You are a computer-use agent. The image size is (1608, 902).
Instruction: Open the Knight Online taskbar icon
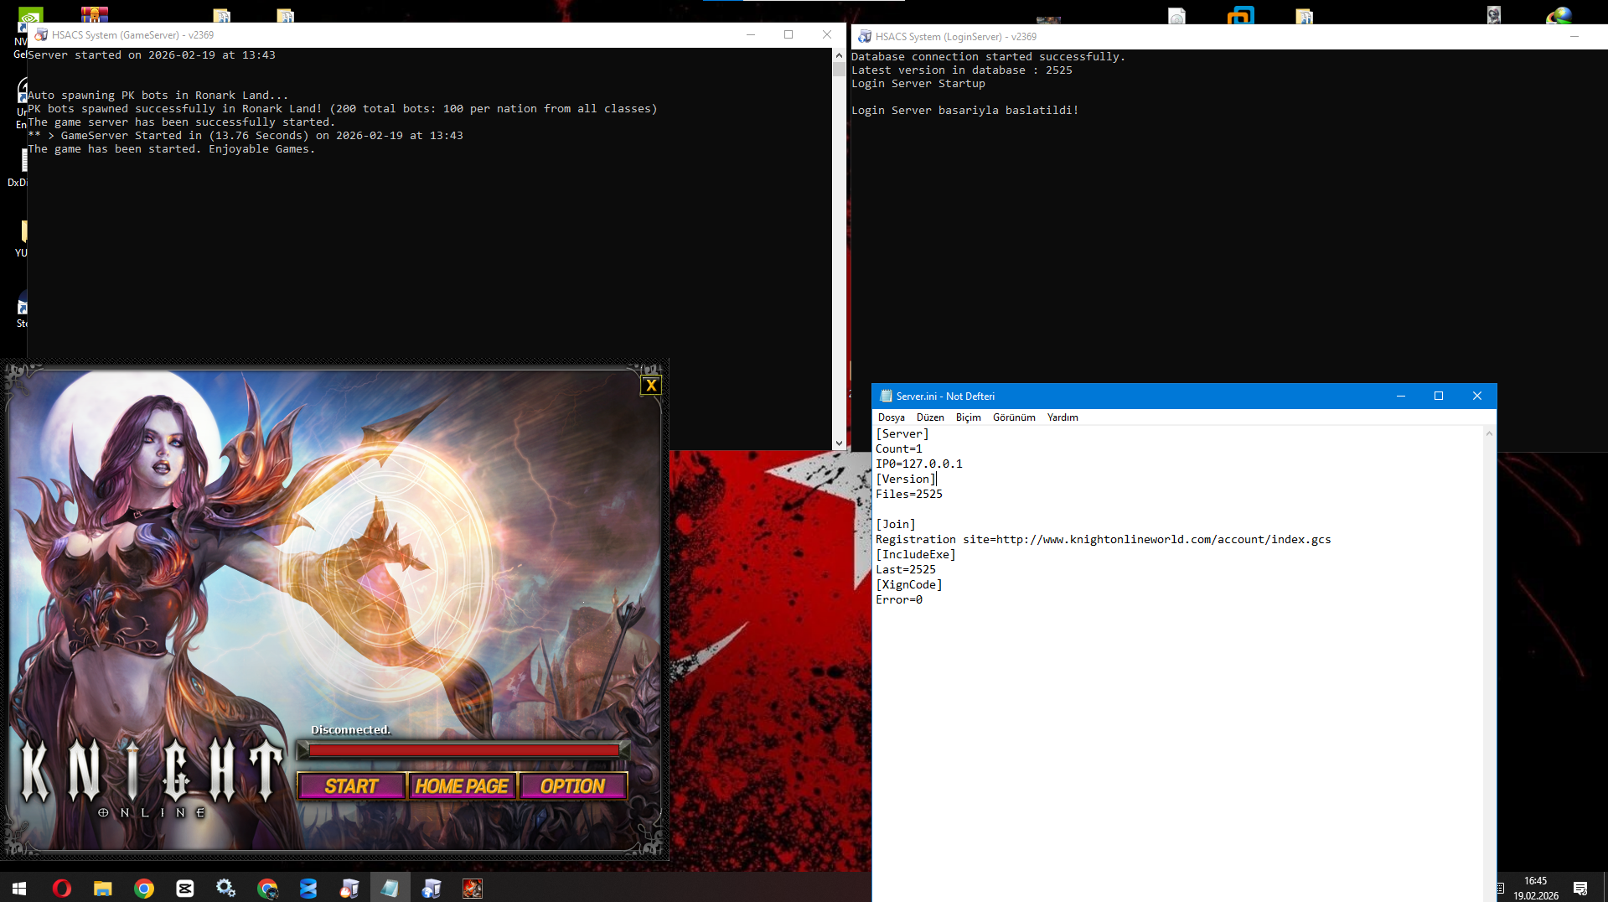point(473,888)
